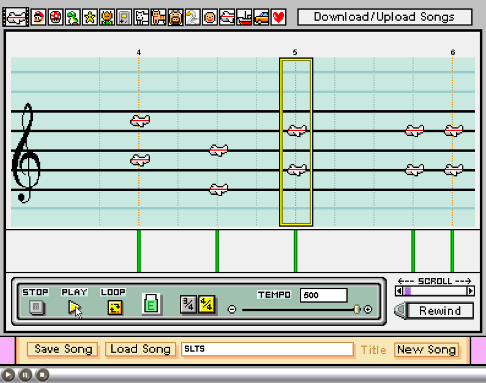
Task: Select the airplane instrument in the toolbar row
Action: 227,17
